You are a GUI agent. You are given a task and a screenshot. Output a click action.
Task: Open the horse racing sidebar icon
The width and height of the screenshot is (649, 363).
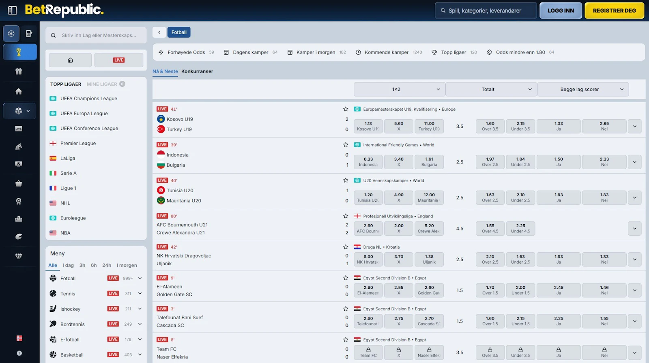(x=19, y=146)
